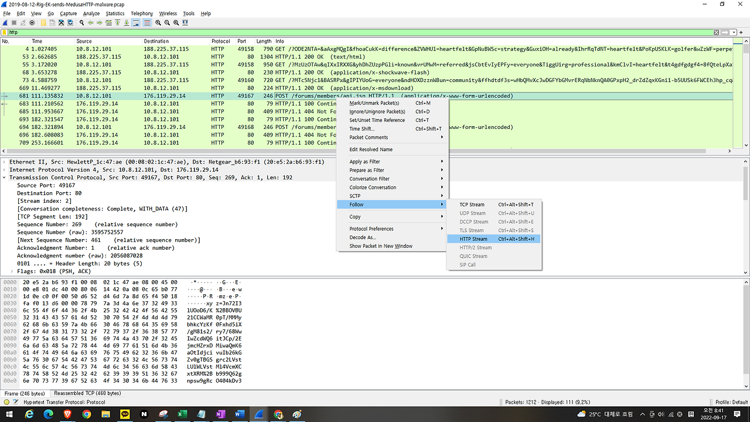Choose TCP Stream in the Follow submenu
750x422 pixels.
494,205
